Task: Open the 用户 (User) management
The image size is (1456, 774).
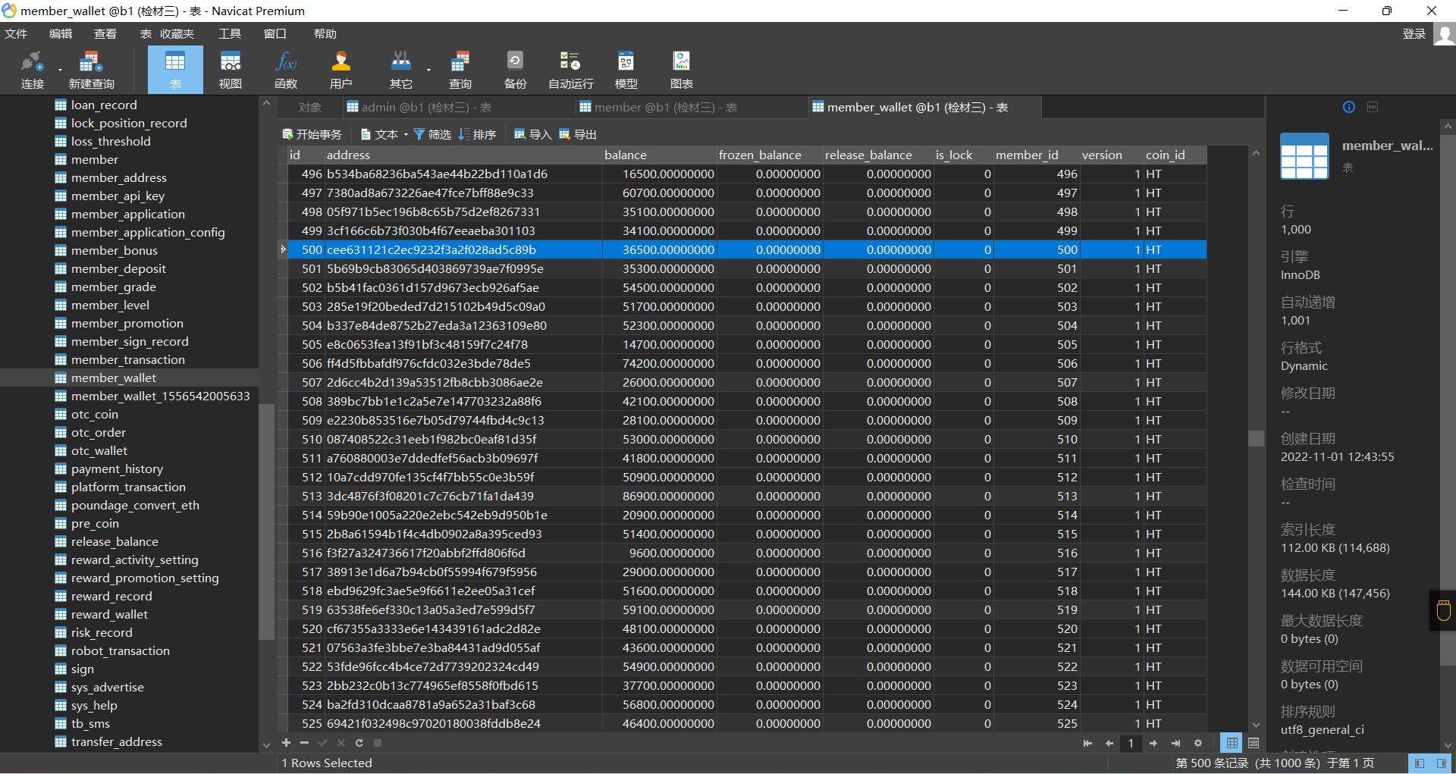Action: 341,70
